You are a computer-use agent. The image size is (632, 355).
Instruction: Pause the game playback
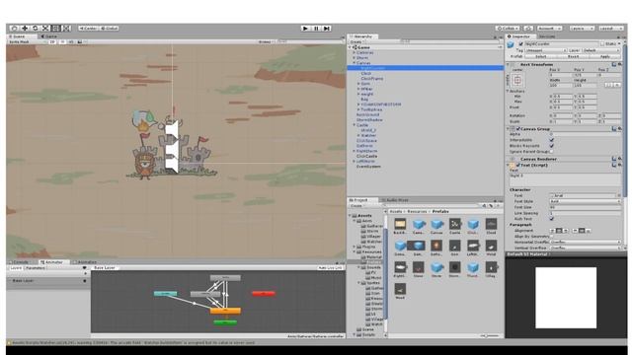point(316,29)
